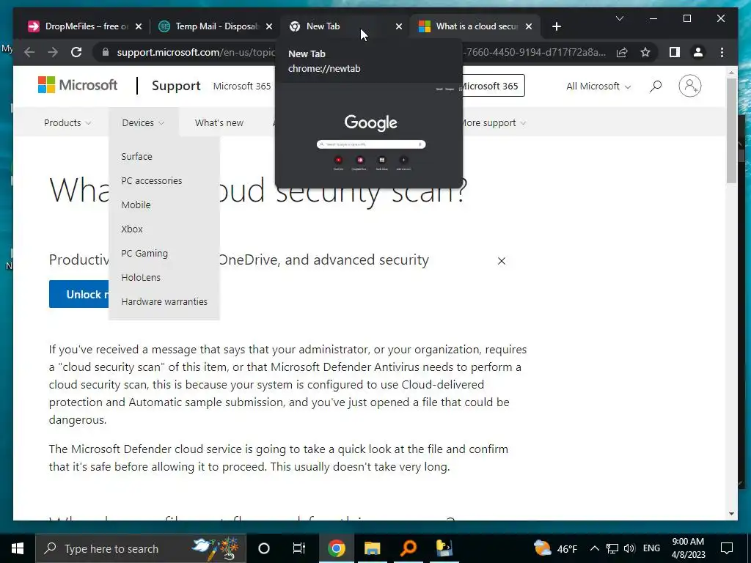Screen dimensions: 751x563
Task: Close the Temp Mail tab
Action: (269, 26)
